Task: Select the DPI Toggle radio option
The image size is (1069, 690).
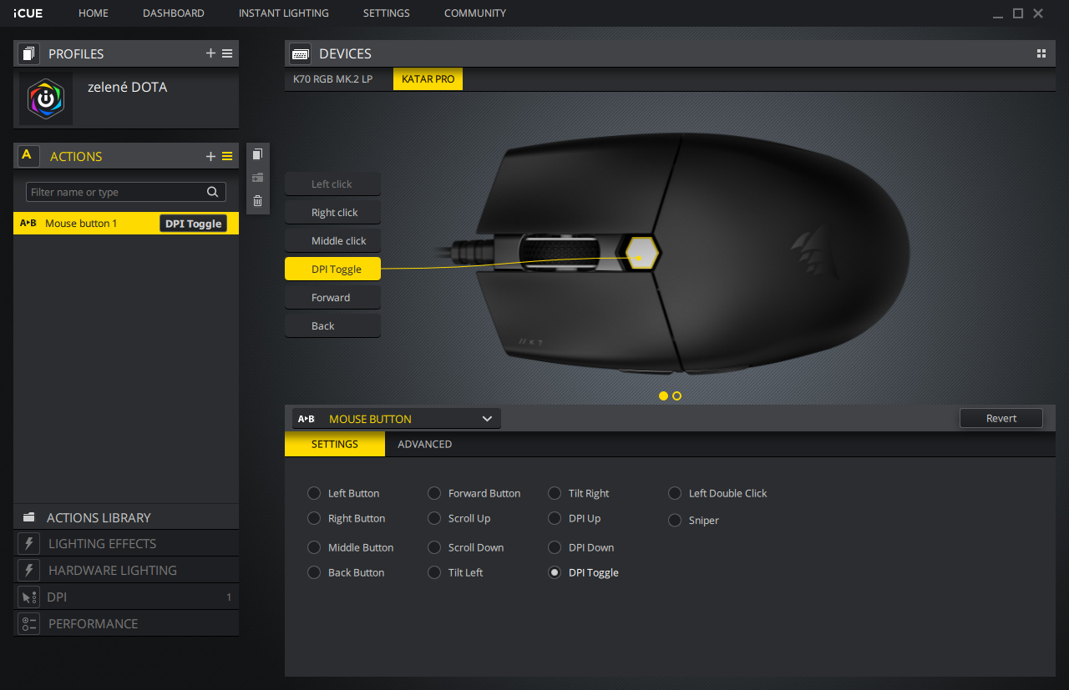Action: [x=555, y=572]
